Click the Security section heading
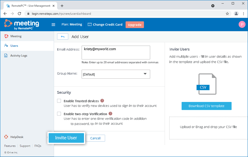The width and height of the screenshot is (248, 157). point(64,92)
